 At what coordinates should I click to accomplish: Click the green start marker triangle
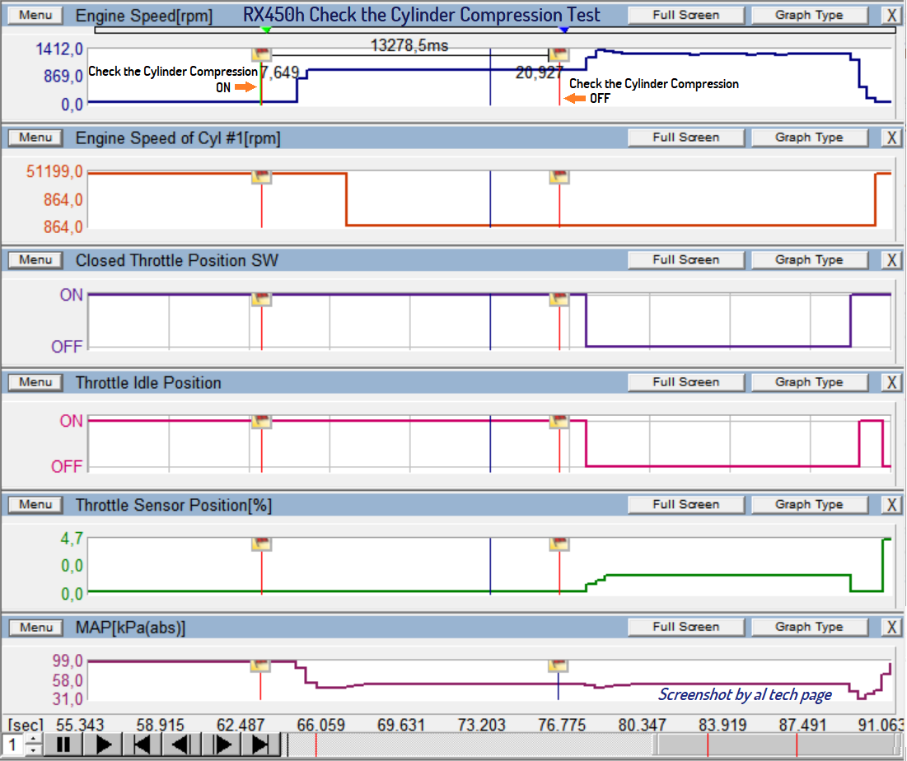click(x=265, y=30)
